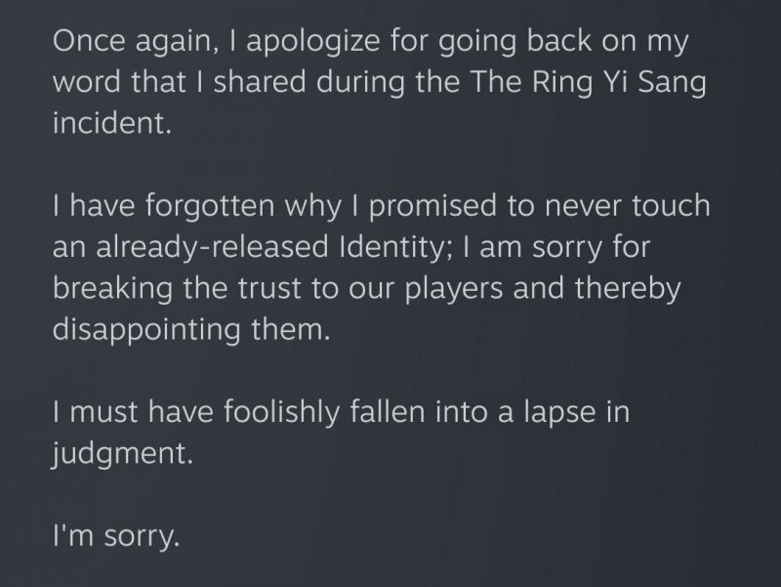
Task: Click the word 'judgment.'
Action: click(122, 454)
